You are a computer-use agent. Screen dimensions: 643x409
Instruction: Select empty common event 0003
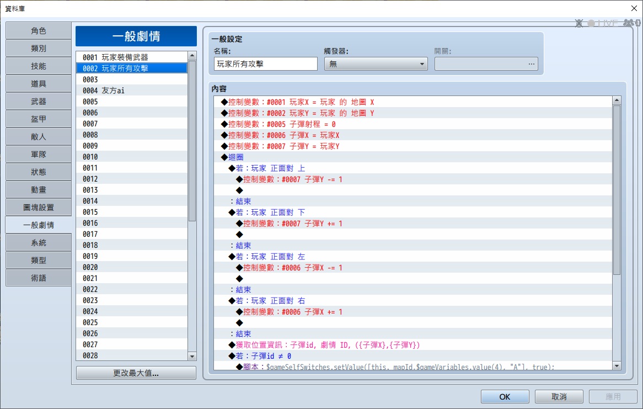(132, 79)
